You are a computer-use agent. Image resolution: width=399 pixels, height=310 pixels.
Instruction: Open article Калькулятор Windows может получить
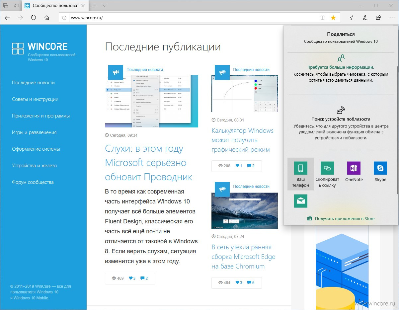[x=243, y=140]
